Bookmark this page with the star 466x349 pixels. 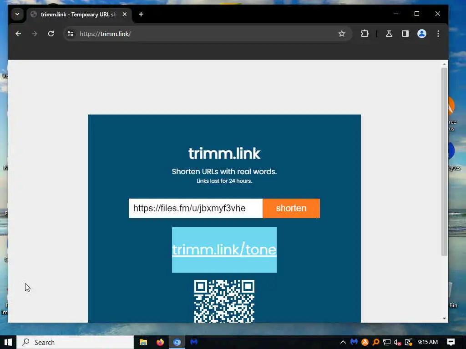pos(342,34)
